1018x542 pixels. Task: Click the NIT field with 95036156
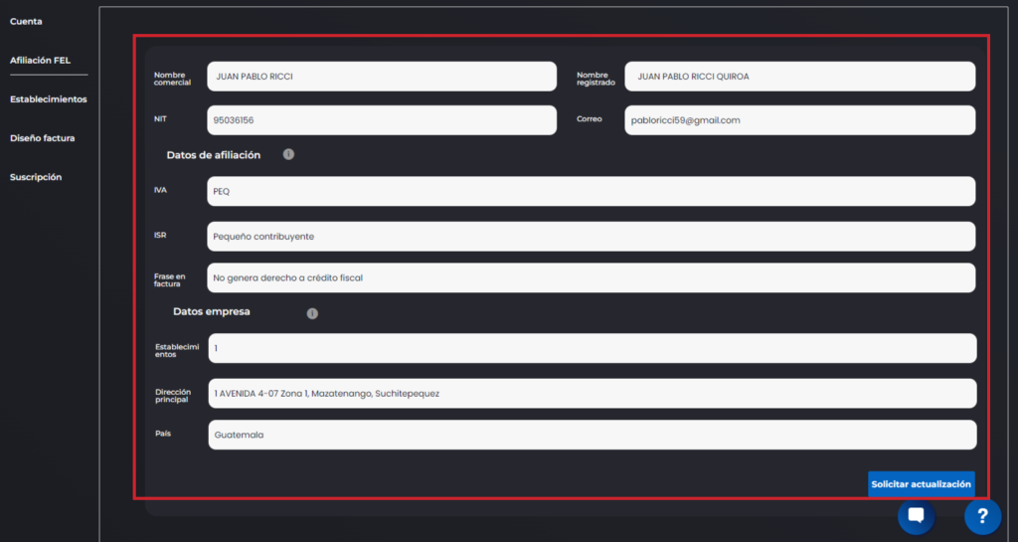click(x=382, y=120)
